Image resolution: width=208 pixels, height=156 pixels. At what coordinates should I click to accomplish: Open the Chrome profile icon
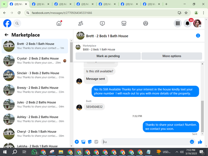(196, 13)
